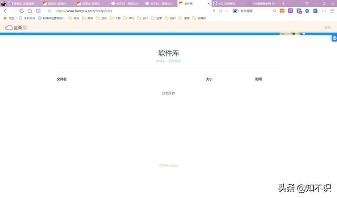The image size is (337, 198).
Task: Open the three-dot more tools button
Action: (324, 11)
